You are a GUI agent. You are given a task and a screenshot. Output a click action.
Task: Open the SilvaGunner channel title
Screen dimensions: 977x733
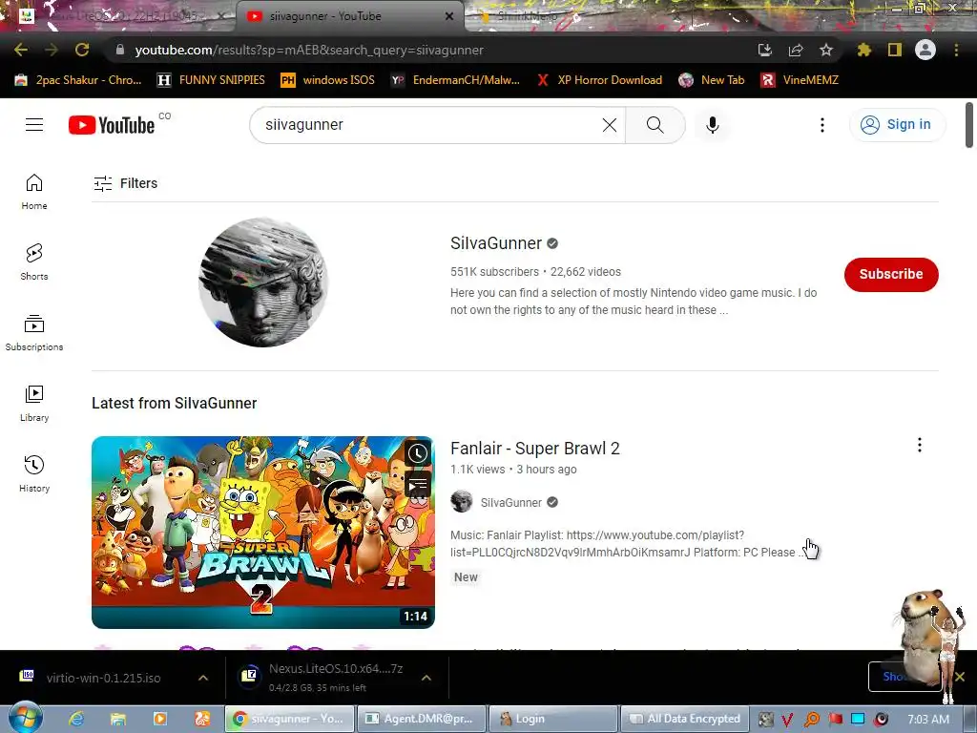pos(496,243)
